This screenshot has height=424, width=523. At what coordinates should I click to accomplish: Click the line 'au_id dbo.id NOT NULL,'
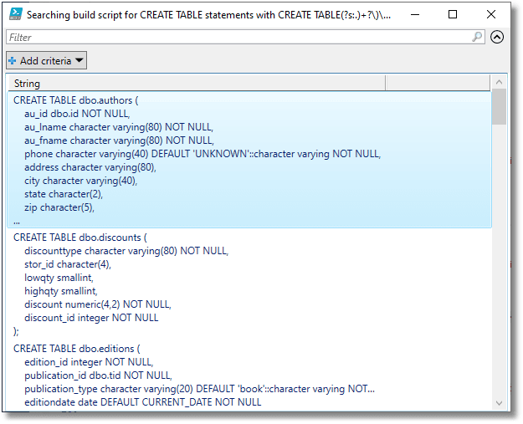77,114
